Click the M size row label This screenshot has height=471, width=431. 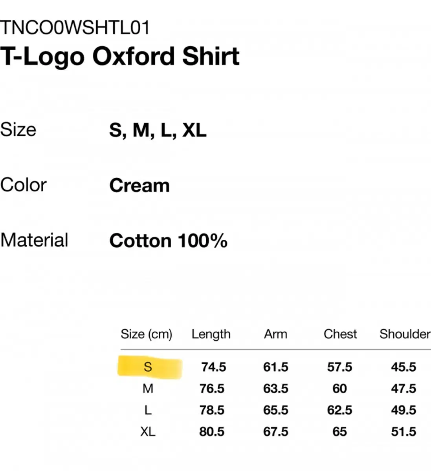[x=148, y=389]
